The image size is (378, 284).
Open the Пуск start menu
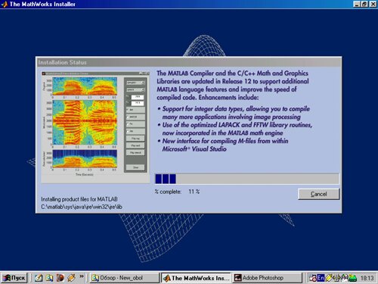14,278
